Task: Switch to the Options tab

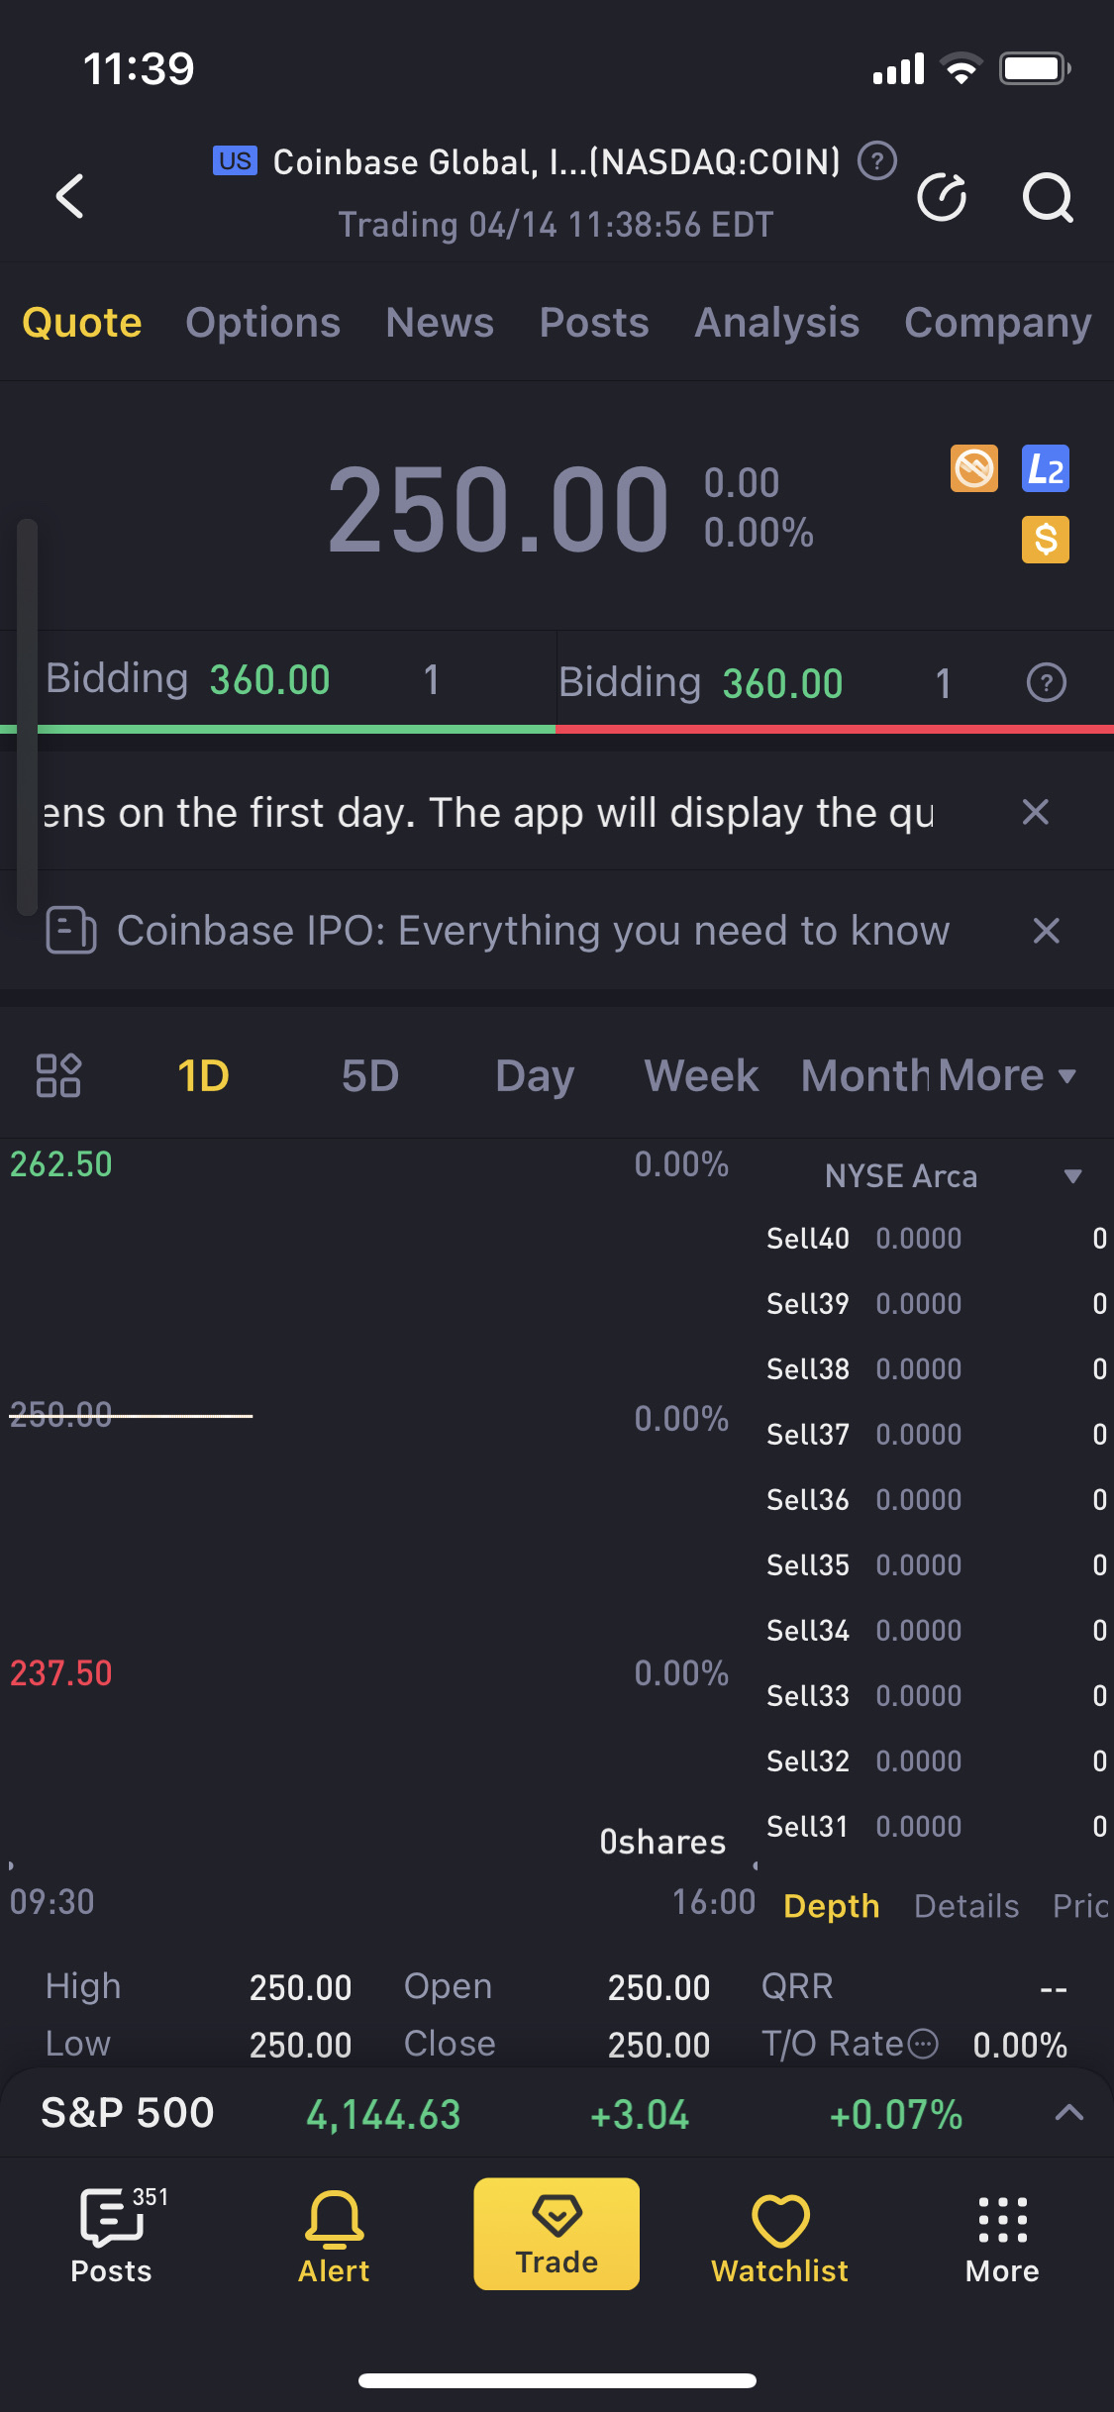Action: [x=262, y=323]
